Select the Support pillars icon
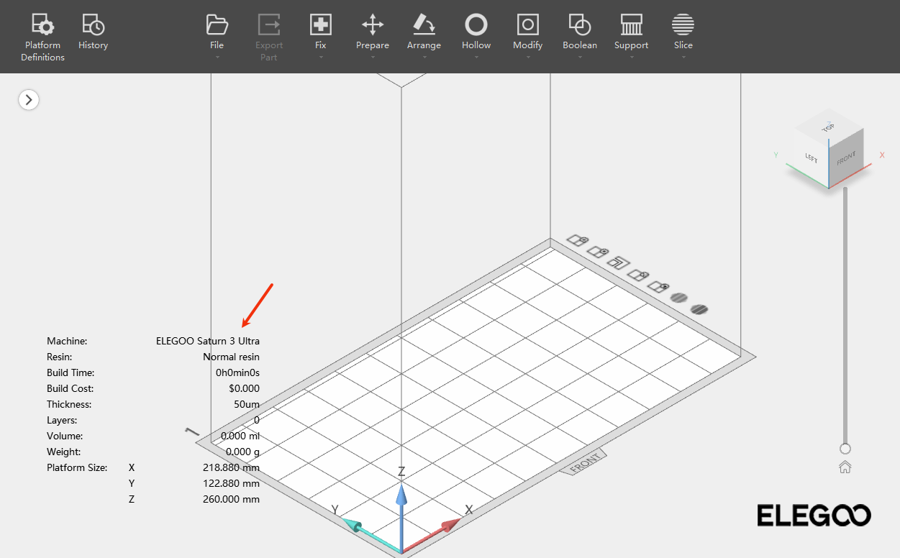 [631, 25]
